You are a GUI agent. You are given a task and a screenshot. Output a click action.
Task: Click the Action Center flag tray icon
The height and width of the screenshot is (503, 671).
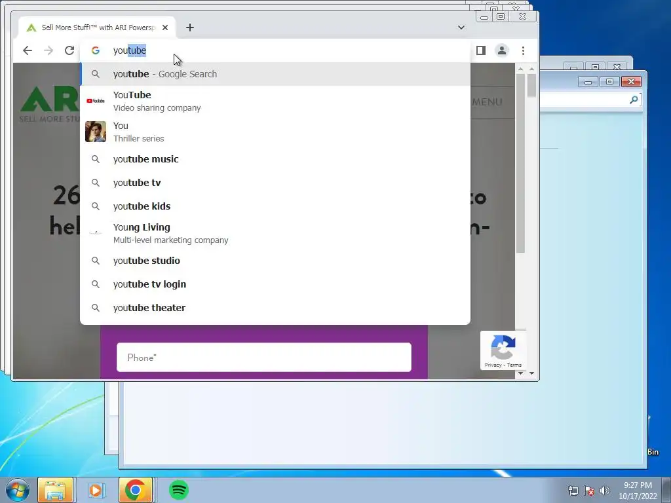click(x=589, y=491)
